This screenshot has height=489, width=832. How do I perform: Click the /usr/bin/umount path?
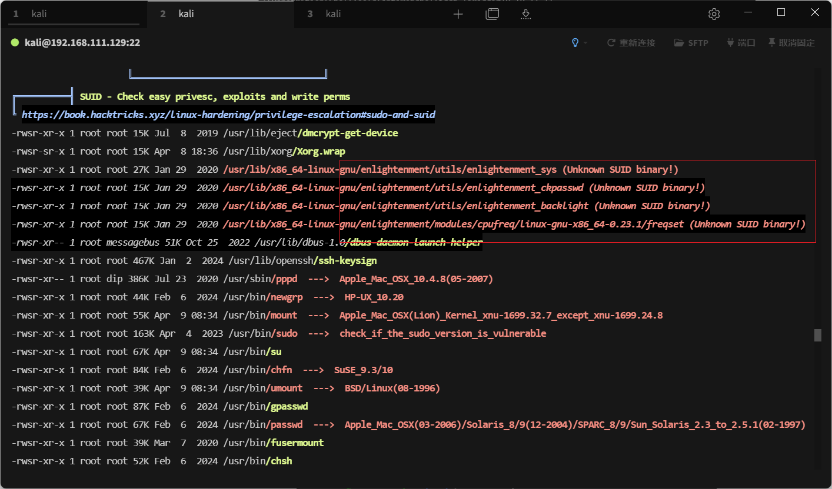263,388
